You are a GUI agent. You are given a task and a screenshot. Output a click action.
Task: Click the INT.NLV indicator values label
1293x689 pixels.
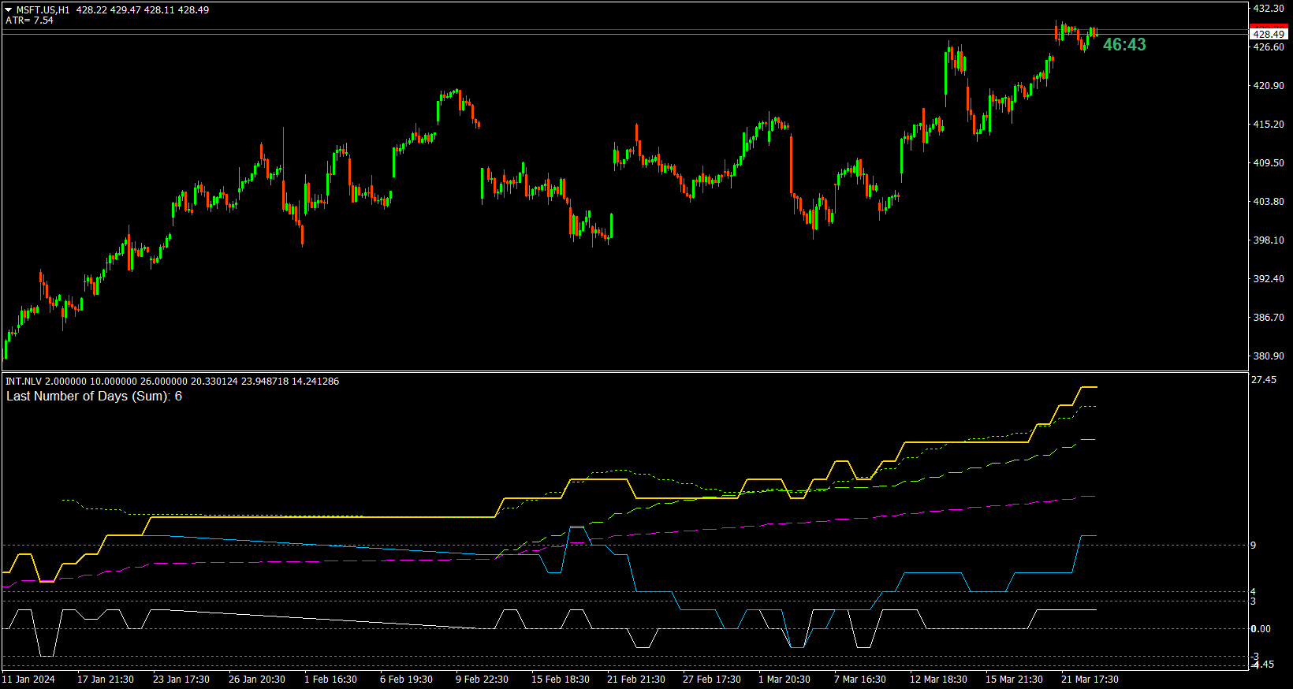click(172, 382)
